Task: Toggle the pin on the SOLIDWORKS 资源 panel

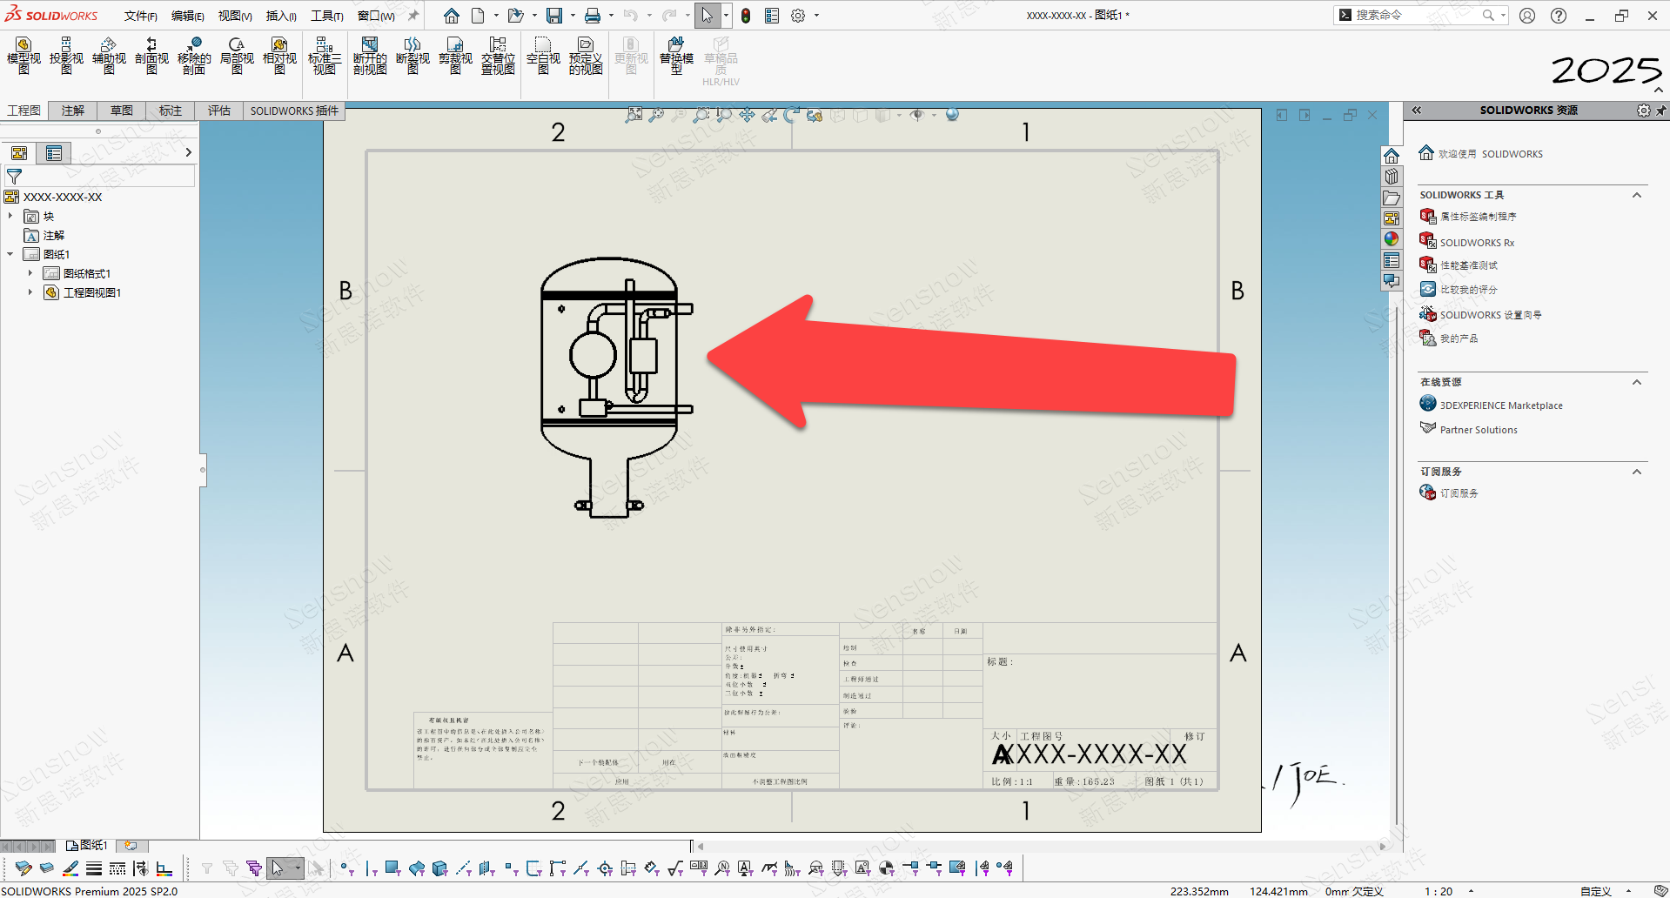Action: tap(1660, 111)
